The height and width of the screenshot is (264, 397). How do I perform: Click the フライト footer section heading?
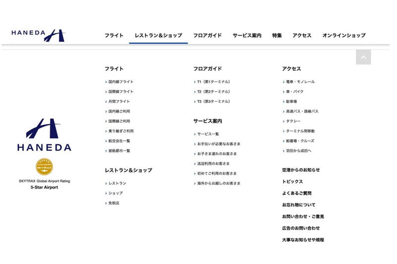(114, 69)
